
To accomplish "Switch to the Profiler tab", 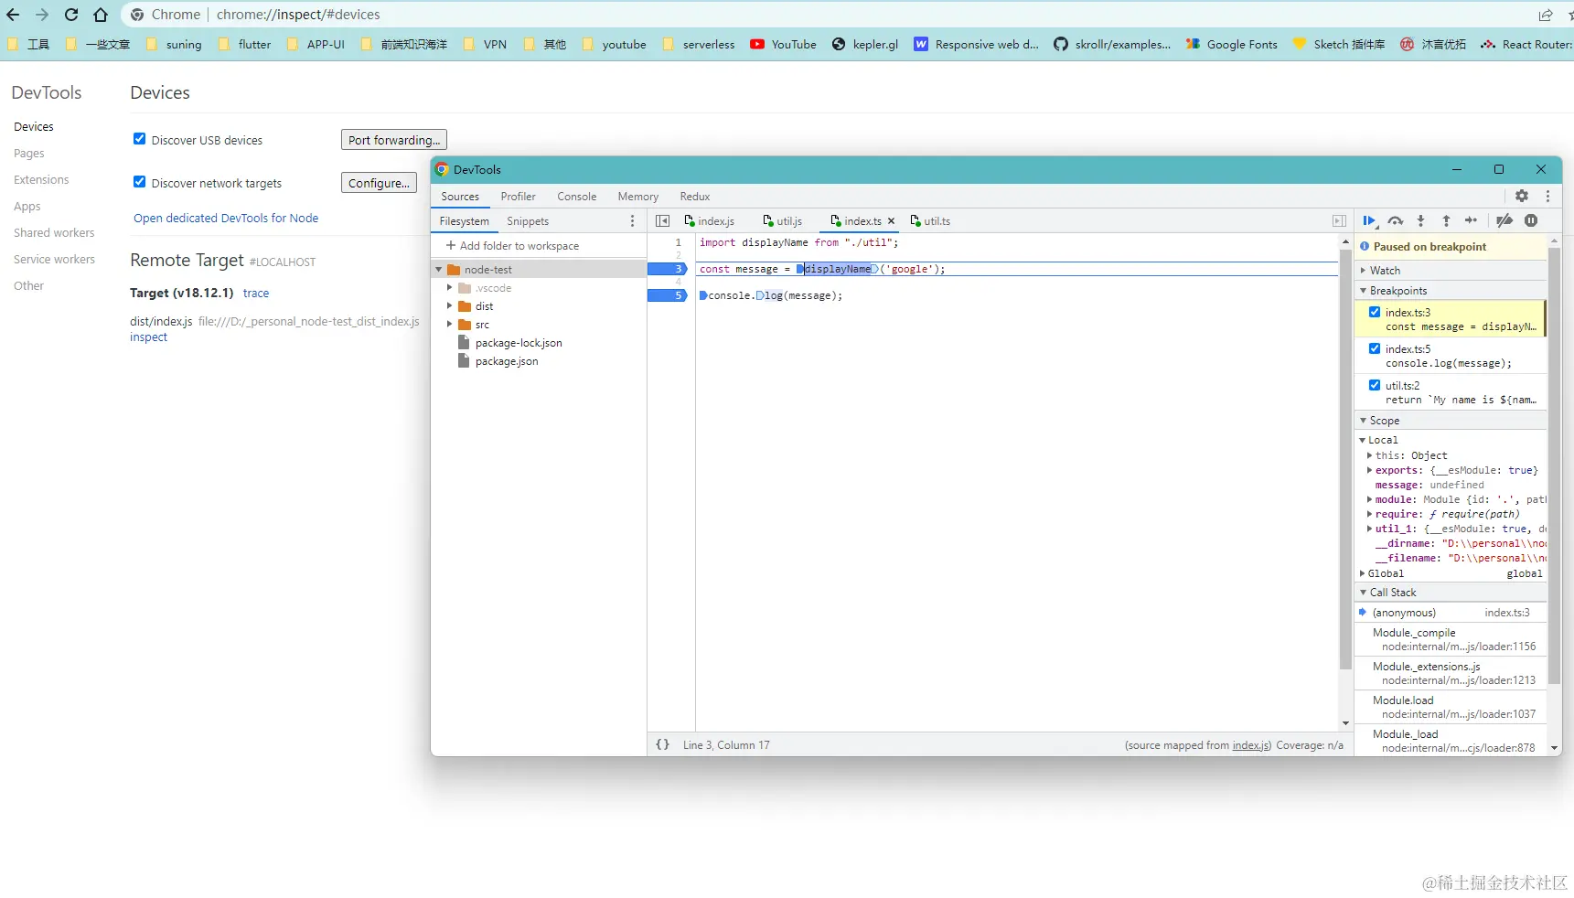I will coord(518,197).
